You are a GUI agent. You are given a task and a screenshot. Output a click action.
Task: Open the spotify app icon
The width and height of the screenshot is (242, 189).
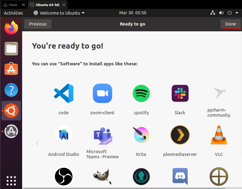[x=141, y=93]
